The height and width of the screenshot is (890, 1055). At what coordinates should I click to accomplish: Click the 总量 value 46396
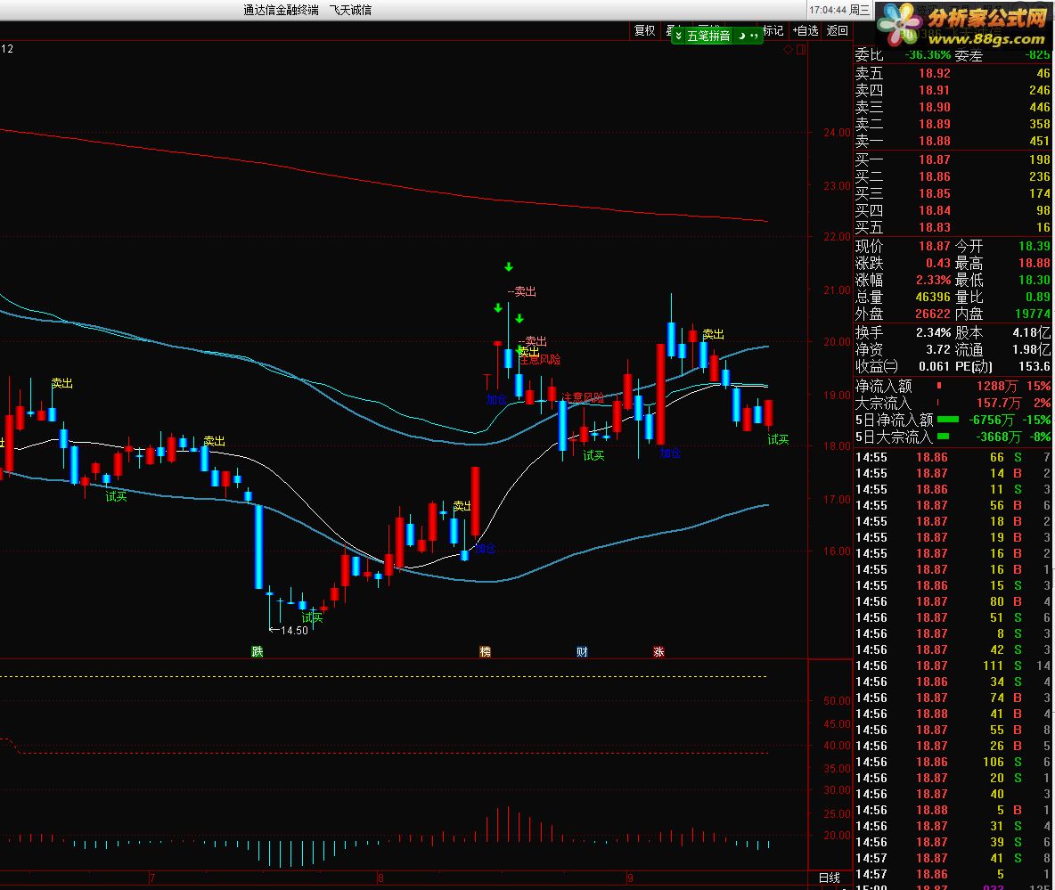933,297
